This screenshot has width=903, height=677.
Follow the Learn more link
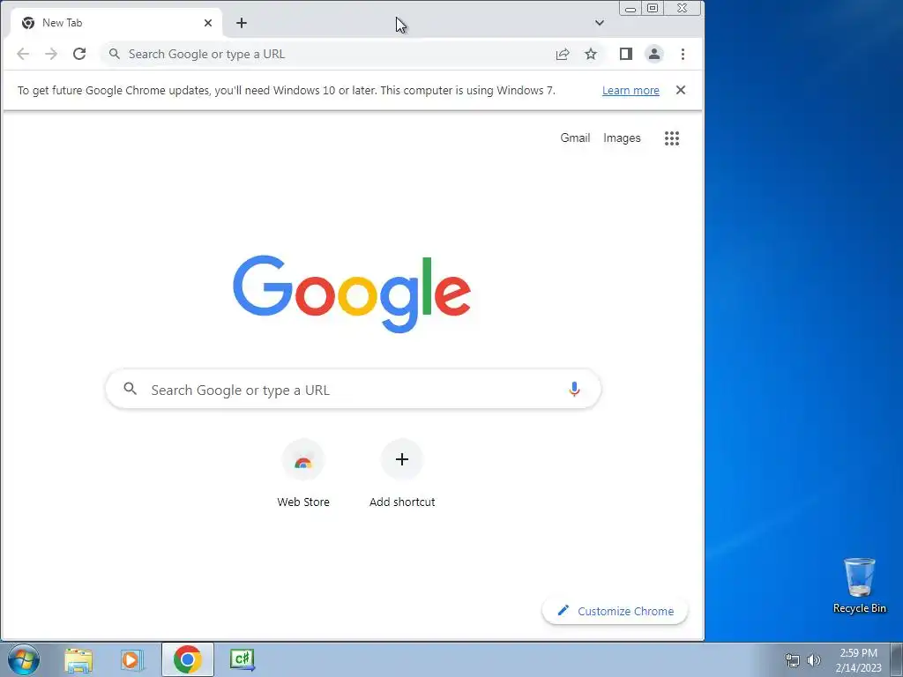tap(631, 91)
